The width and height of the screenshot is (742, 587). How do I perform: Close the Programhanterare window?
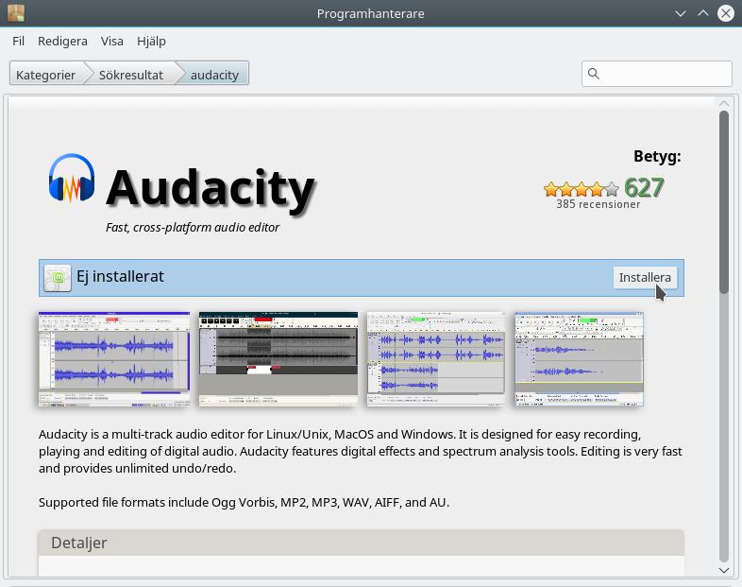(x=725, y=13)
